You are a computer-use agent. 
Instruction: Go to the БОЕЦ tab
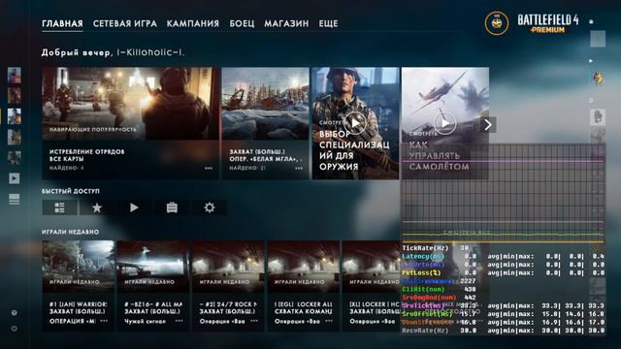pyautogui.click(x=242, y=23)
